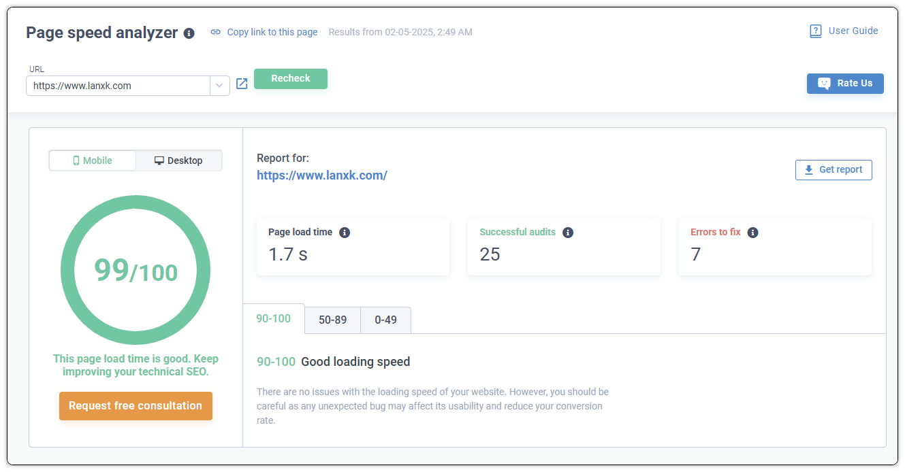Click info icon next to Successful audits
Screen dimensions: 905x472
pyautogui.click(x=568, y=233)
